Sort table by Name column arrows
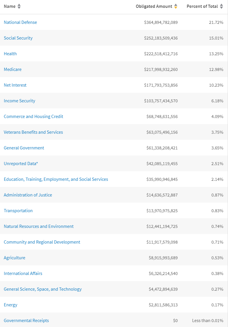This screenshot has height=327, width=228. coord(19,6)
